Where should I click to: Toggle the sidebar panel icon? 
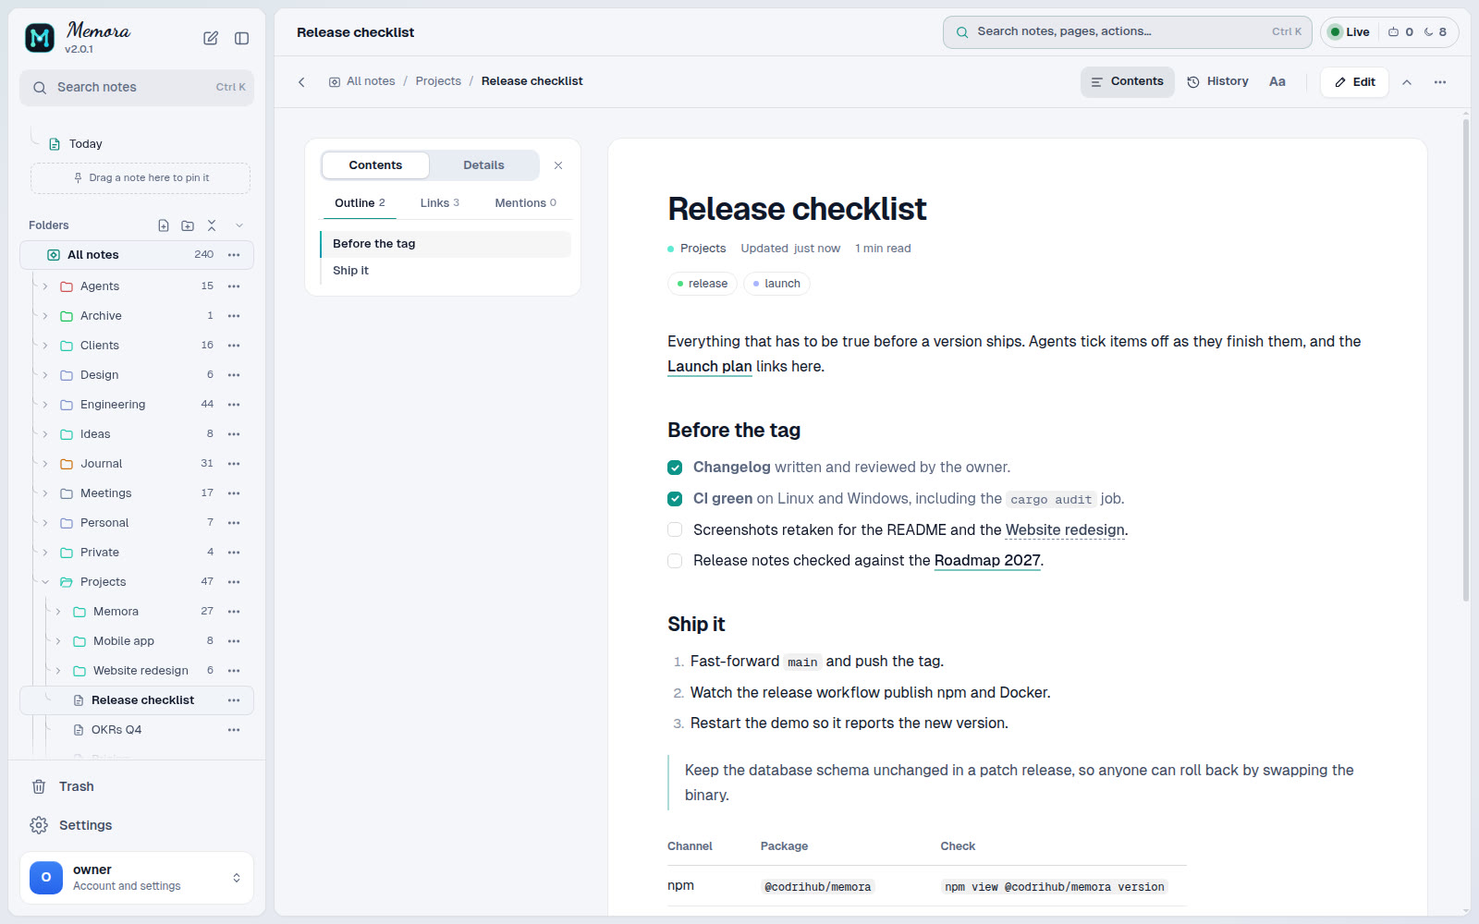(x=242, y=38)
